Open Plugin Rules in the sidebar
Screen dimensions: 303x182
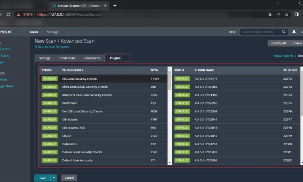coord(7,86)
